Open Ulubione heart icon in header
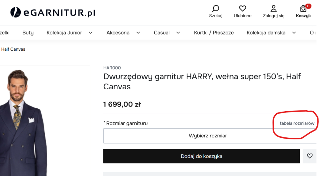This screenshot has width=319, height=176. point(242,9)
